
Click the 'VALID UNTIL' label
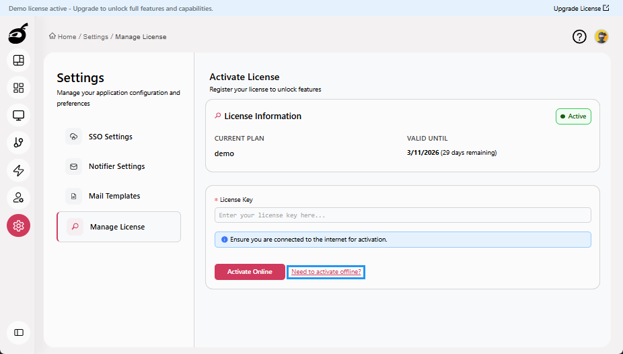[x=427, y=138]
